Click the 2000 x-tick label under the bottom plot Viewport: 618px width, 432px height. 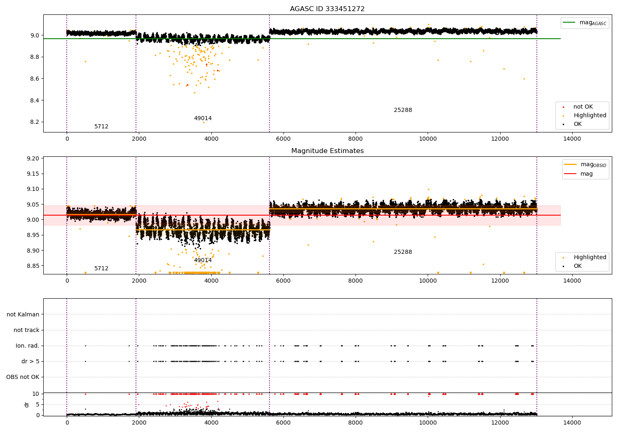click(x=139, y=423)
